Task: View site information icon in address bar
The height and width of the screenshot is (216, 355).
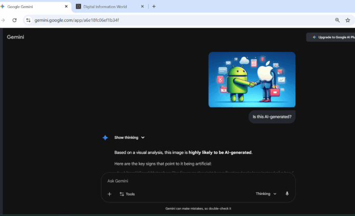Action: coord(28,20)
